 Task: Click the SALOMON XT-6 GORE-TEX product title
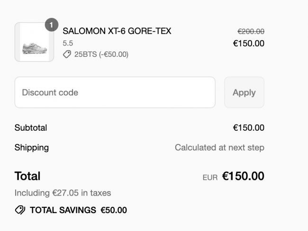point(117,31)
